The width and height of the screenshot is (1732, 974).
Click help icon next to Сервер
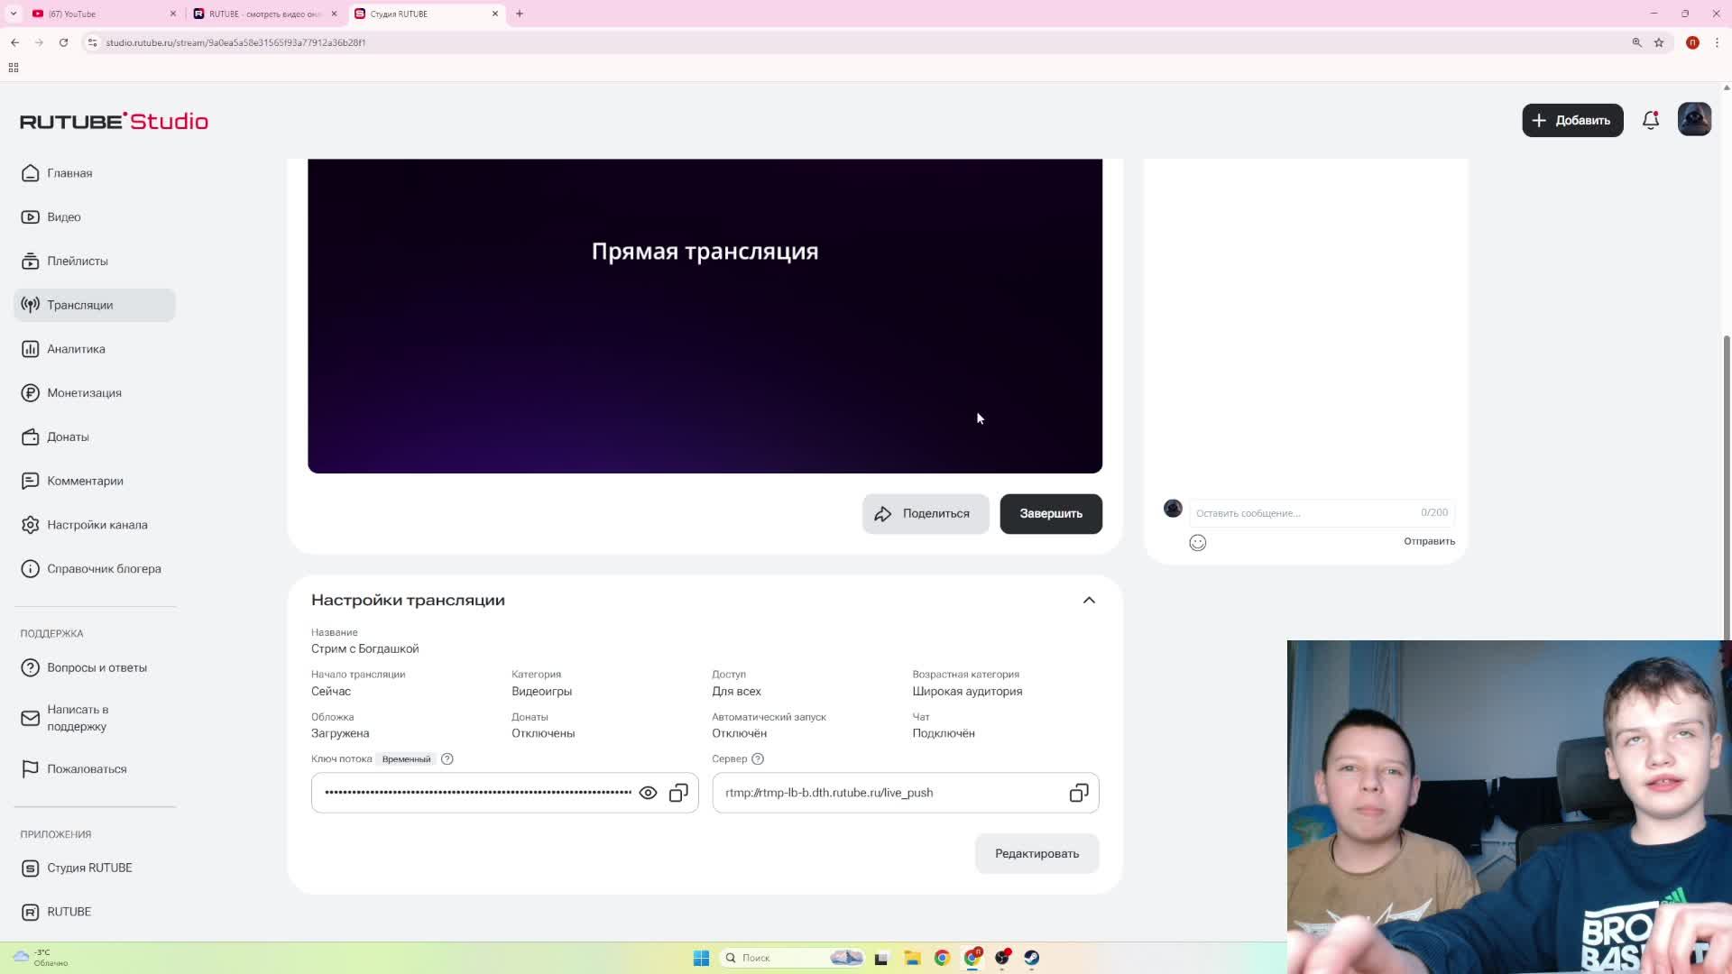point(758,759)
